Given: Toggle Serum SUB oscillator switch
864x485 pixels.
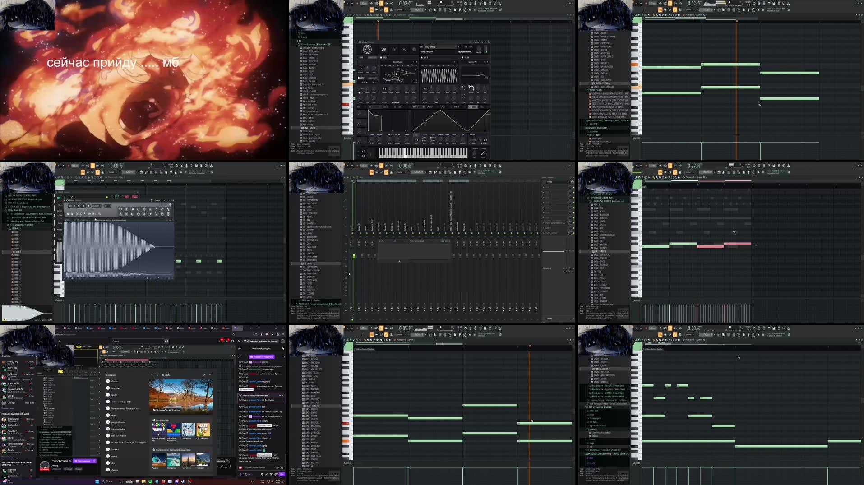Looking at the screenshot, I should pyautogui.click(x=360, y=58).
